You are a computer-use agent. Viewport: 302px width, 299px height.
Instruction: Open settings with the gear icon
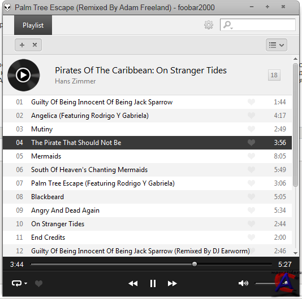coord(209,25)
